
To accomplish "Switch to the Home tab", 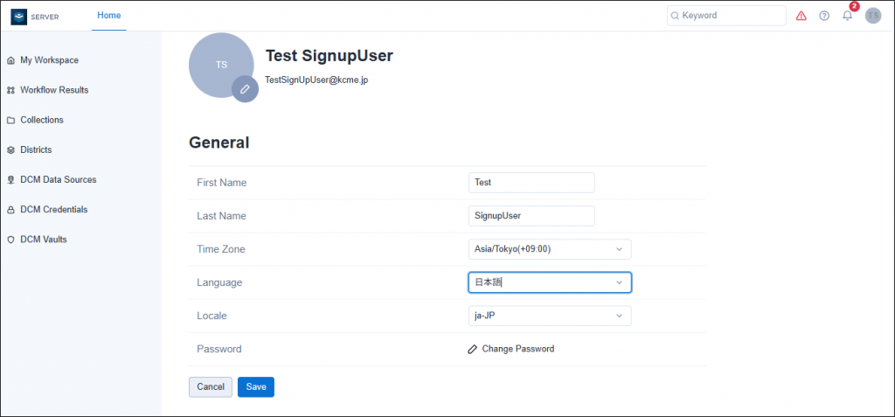I will (109, 16).
